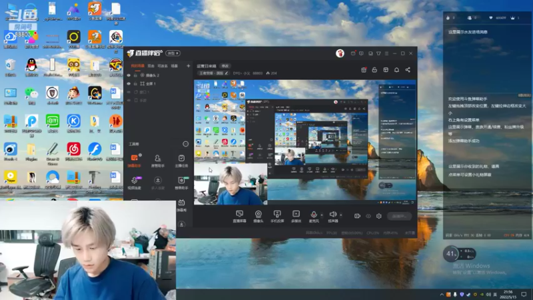Screen dimensions: 533x300
Task: Show the hidden 手游 source via its eye icon
Action: coord(129,101)
